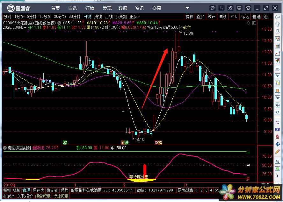Switch to the 周线 weekly chart tab
The image size is (283, 202).
98,17
